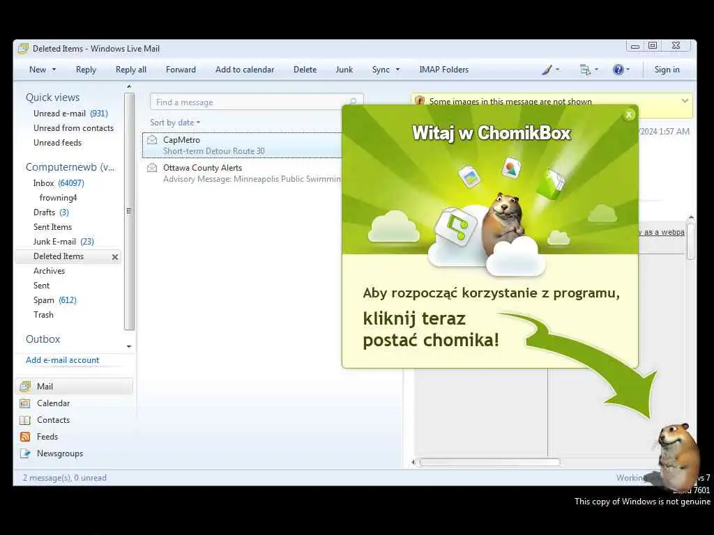This screenshot has width=714, height=535.
Task: Select Unread from contacts quick view
Action: tap(73, 128)
